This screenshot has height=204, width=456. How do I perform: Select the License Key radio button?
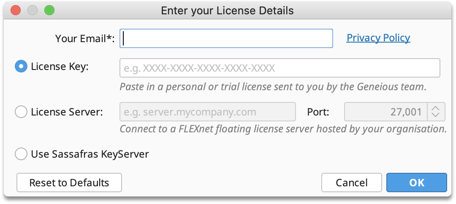pos(21,67)
